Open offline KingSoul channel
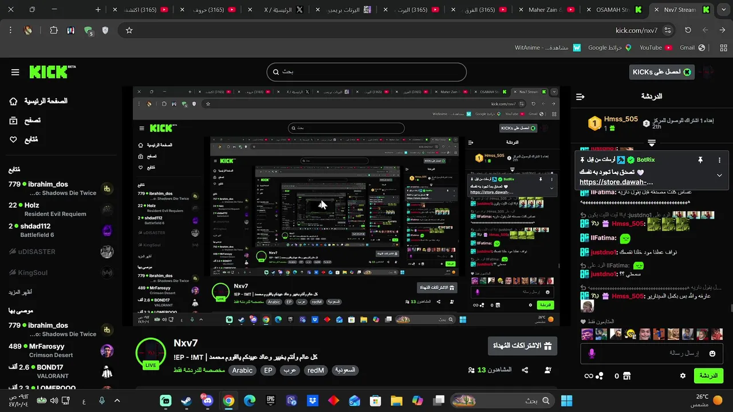This screenshot has width=733, height=412. (60, 273)
